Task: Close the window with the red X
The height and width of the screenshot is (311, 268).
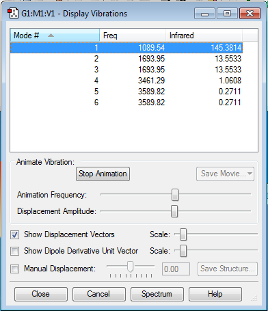Action: (x=250, y=14)
